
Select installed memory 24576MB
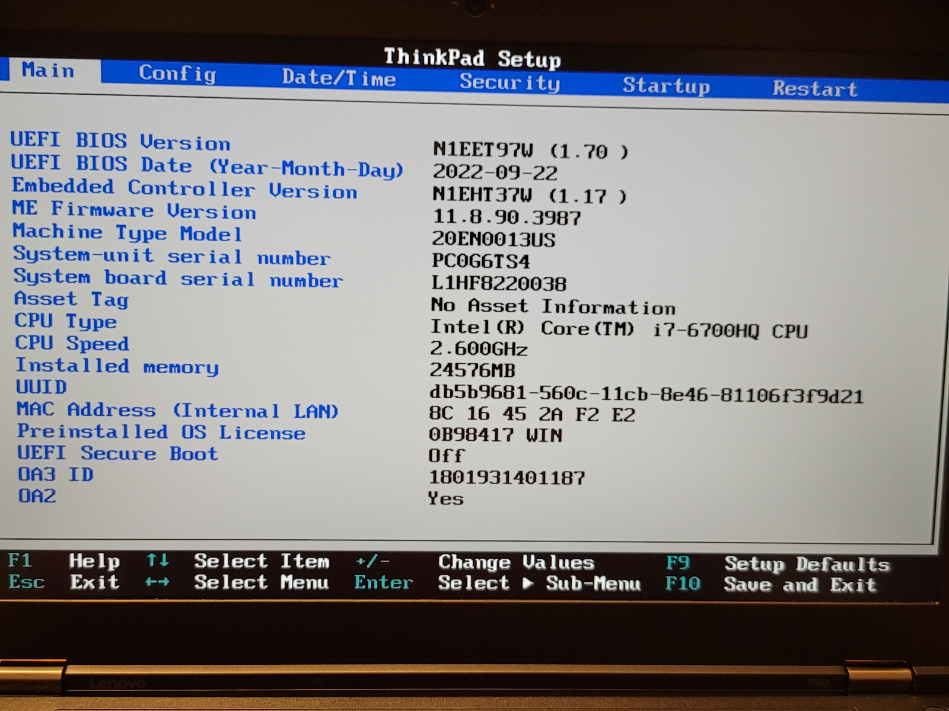click(x=473, y=370)
